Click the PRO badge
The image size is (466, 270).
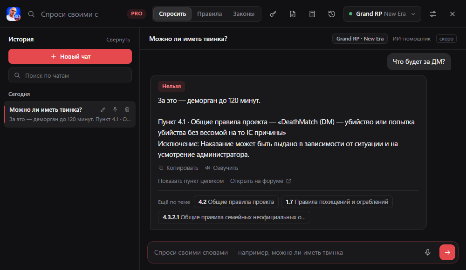(137, 13)
